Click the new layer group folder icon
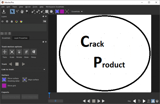Screen dimensions: 160x104 tap(2, 34)
